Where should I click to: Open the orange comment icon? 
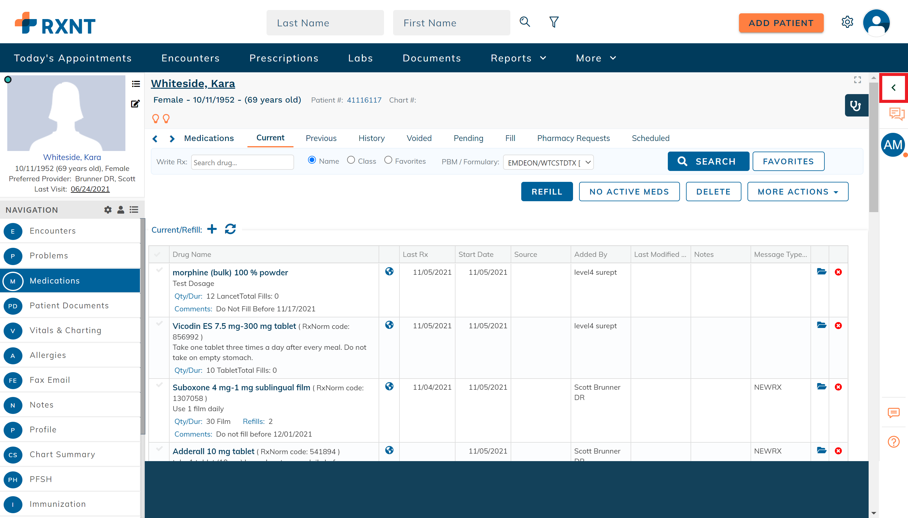[893, 413]
